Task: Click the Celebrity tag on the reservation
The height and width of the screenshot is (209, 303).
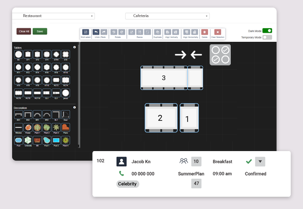Action: [x=128, y=184]
